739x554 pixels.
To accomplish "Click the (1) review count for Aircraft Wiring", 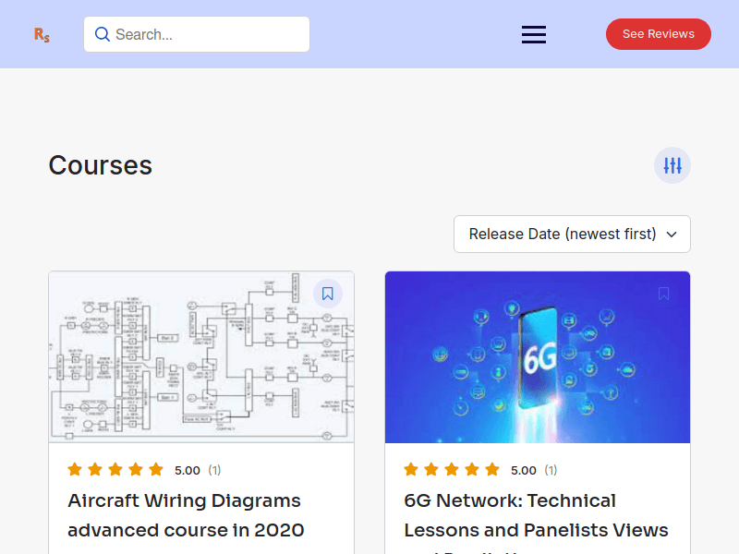I will click(x=214, y=469).
